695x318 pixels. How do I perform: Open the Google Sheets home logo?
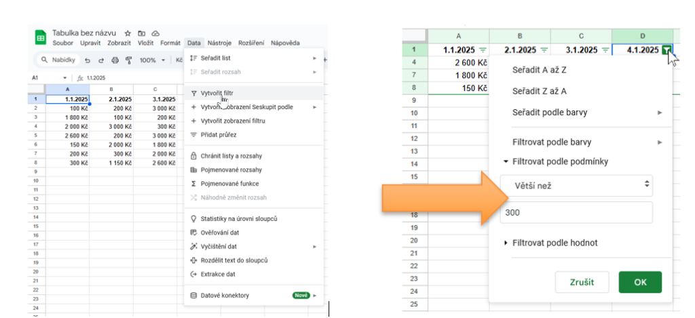pos(40,37)
